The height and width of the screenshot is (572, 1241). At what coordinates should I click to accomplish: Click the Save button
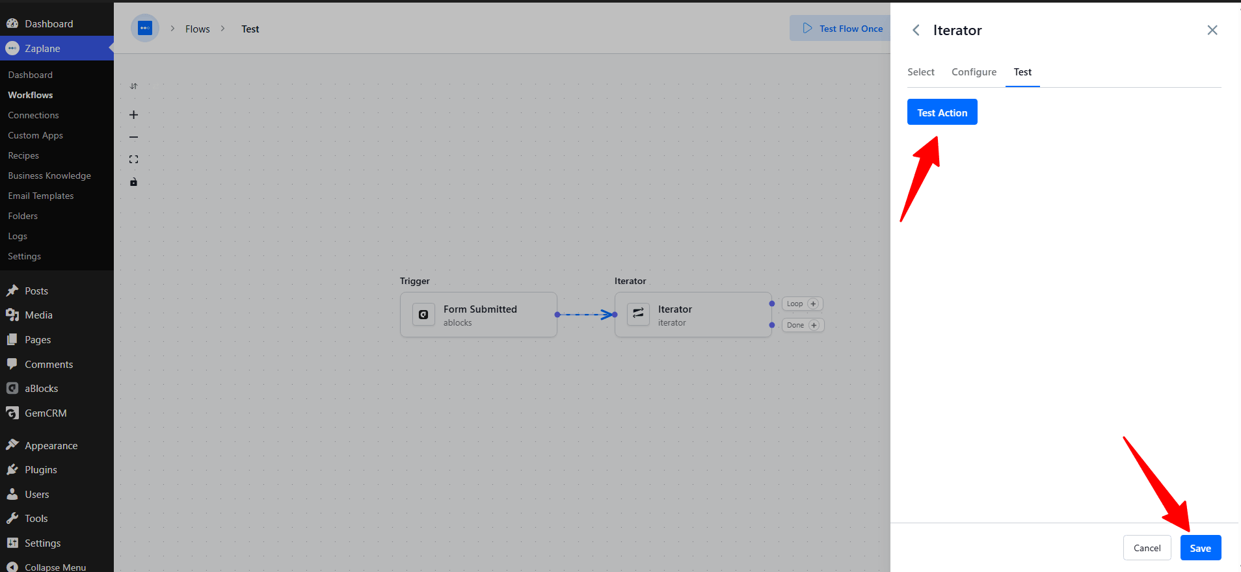click(x=1201, y=548)
